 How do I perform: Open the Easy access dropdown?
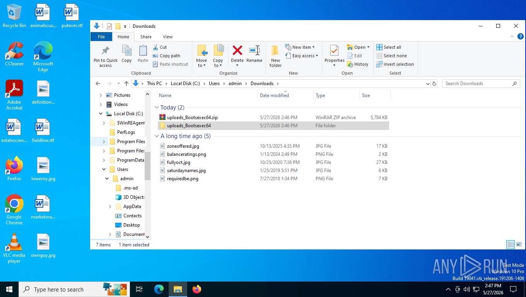click(302, 56)
